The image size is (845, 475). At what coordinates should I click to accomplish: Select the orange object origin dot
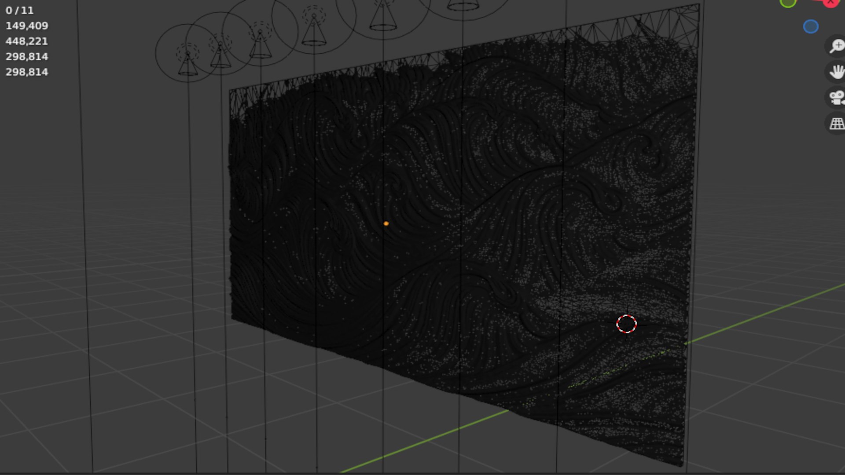point(386,224)
